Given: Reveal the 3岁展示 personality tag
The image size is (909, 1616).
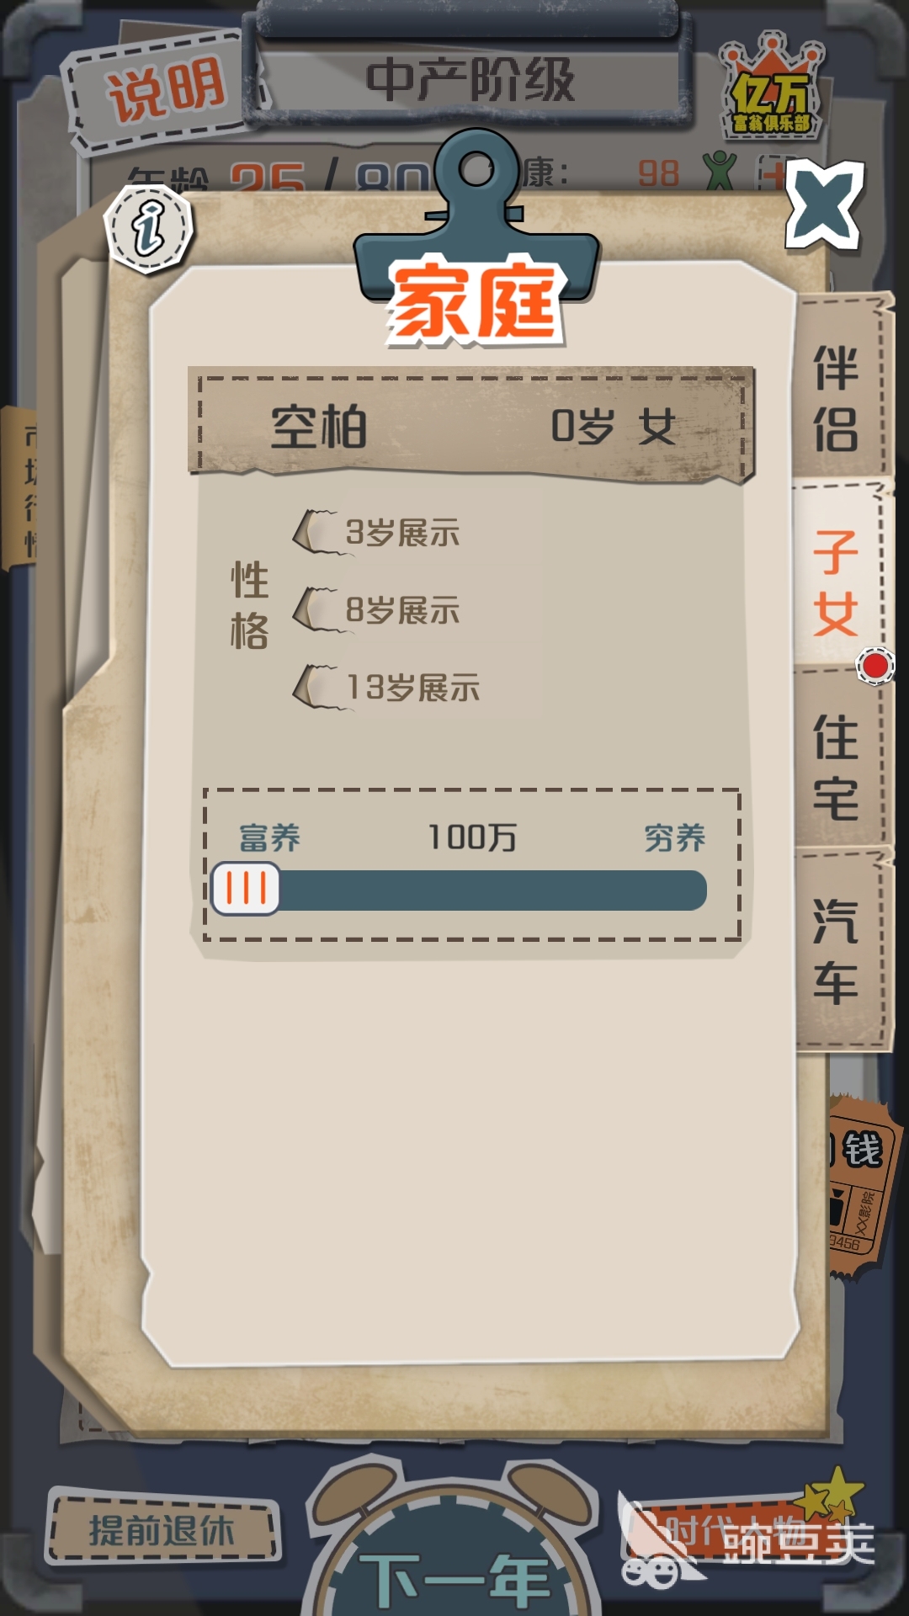Looking at the screenshot, I should (377, 532).
